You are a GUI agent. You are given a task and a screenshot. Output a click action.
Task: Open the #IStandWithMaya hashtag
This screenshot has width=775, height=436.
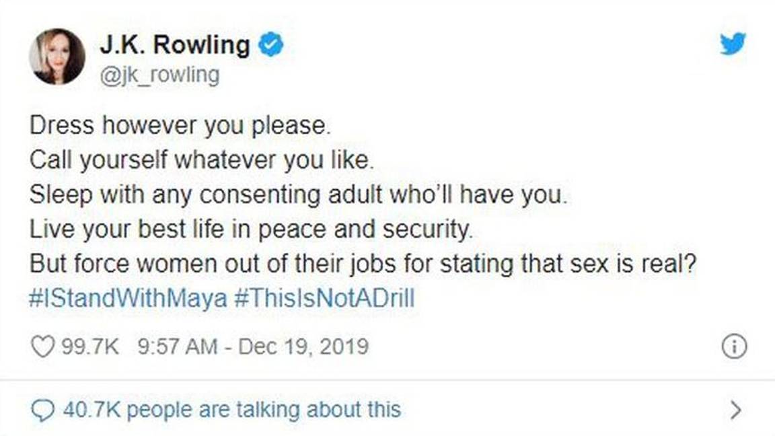tap(128, 298)
